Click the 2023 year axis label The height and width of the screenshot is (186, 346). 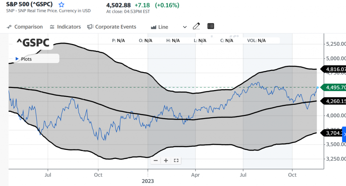coord(148,181)
